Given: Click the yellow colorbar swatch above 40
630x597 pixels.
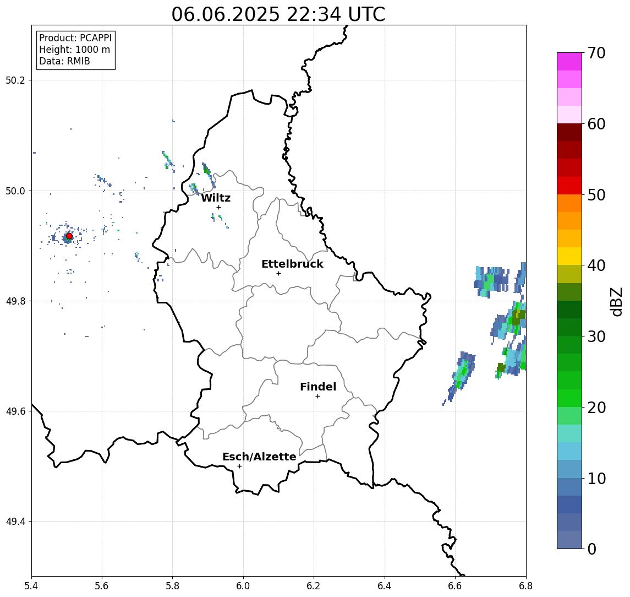Looking at the screenshot, I should tap(569, 256).
